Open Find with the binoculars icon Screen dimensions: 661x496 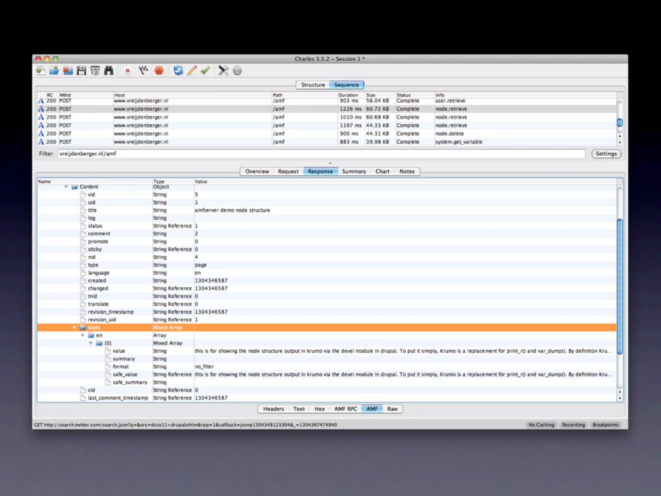pos(109,70)
